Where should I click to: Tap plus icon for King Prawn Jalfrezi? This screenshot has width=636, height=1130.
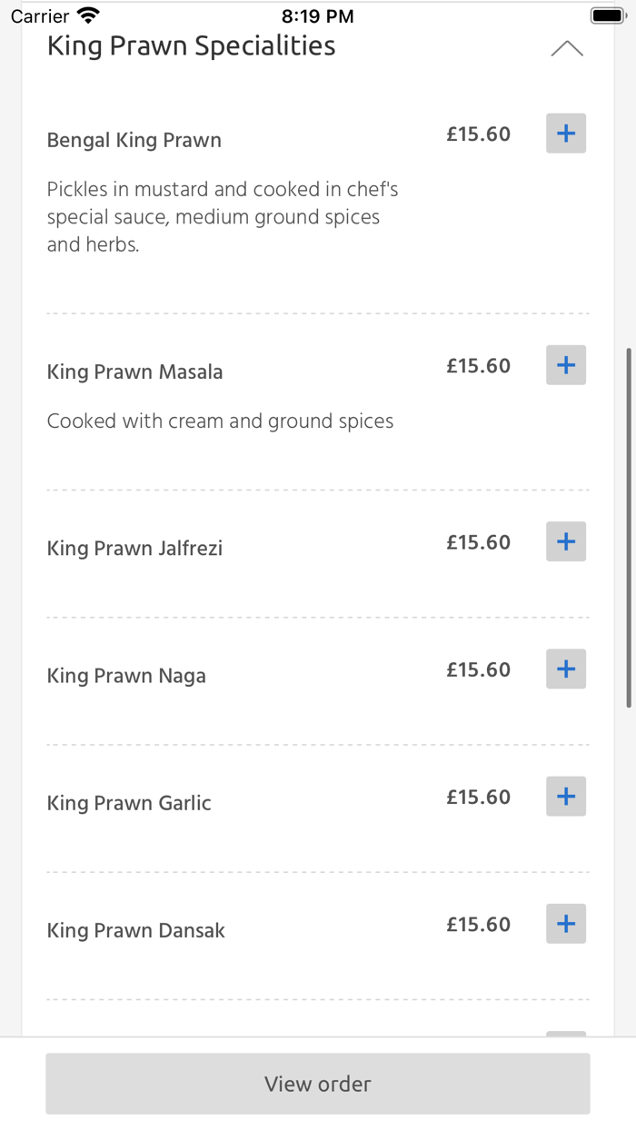click(x=566, y=541)
